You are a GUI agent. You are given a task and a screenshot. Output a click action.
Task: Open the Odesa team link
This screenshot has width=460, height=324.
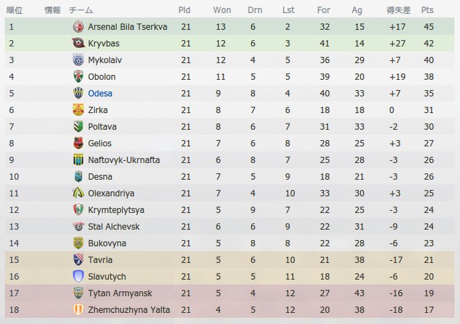tap(100, 94)
